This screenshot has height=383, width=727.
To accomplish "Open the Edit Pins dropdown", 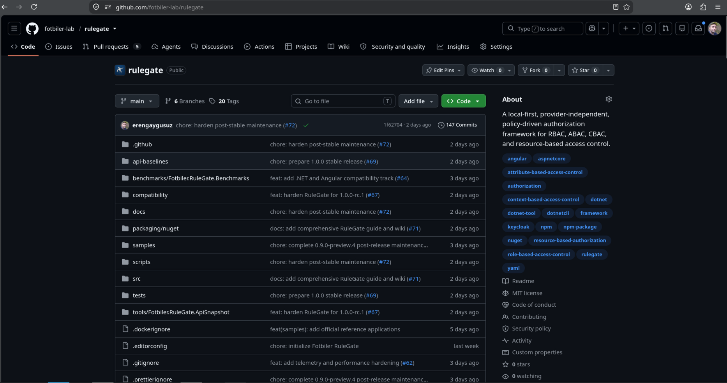I will [443, 70].
